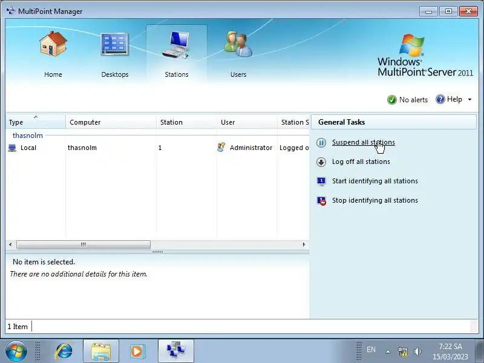Expand the Help dropdown arrow

[469, 99]
